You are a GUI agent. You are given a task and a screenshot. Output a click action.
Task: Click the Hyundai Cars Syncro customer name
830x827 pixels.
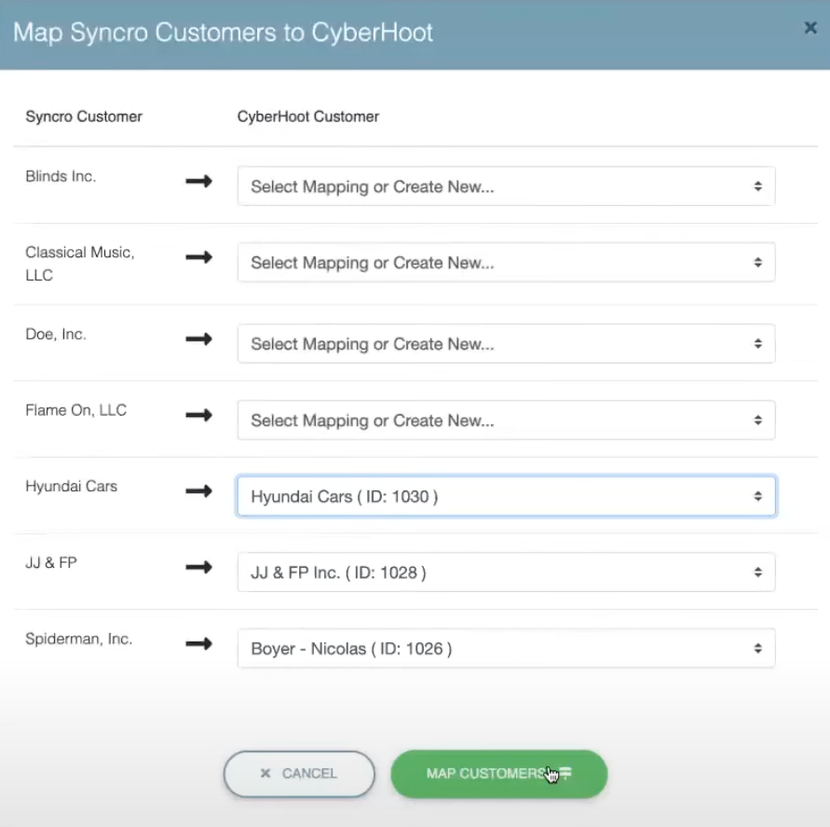point(72,487)
